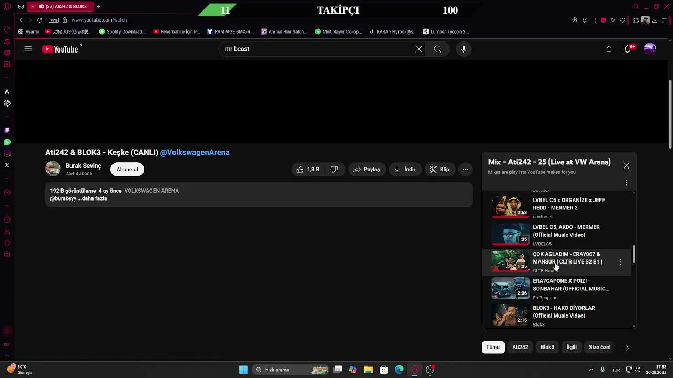Select the Blok3 filter chip
Viewport: 673px width, 378px height.
547,347
